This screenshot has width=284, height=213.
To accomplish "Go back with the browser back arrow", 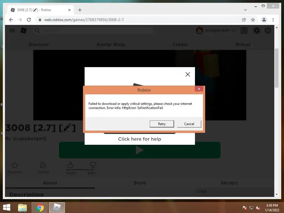I will (11, 20).
